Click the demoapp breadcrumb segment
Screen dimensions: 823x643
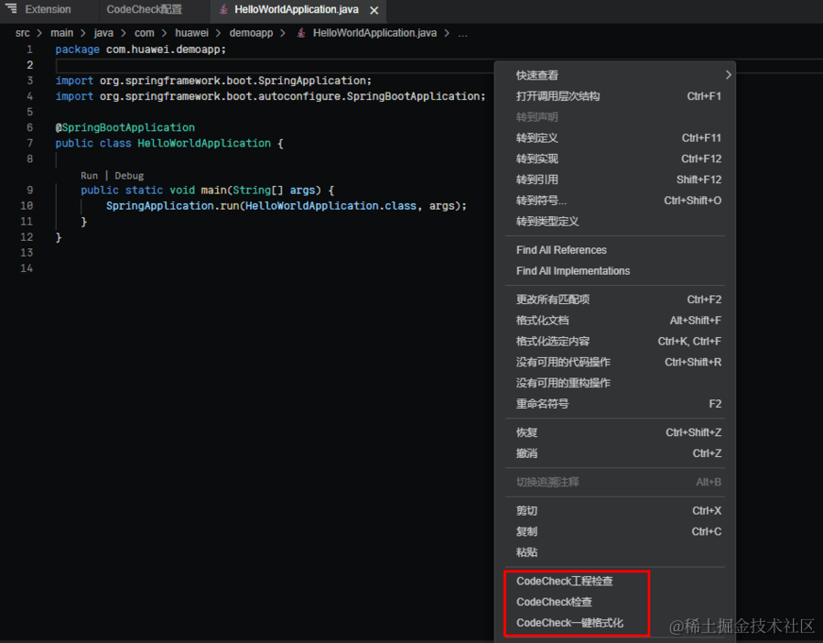[x=251, y=33]
